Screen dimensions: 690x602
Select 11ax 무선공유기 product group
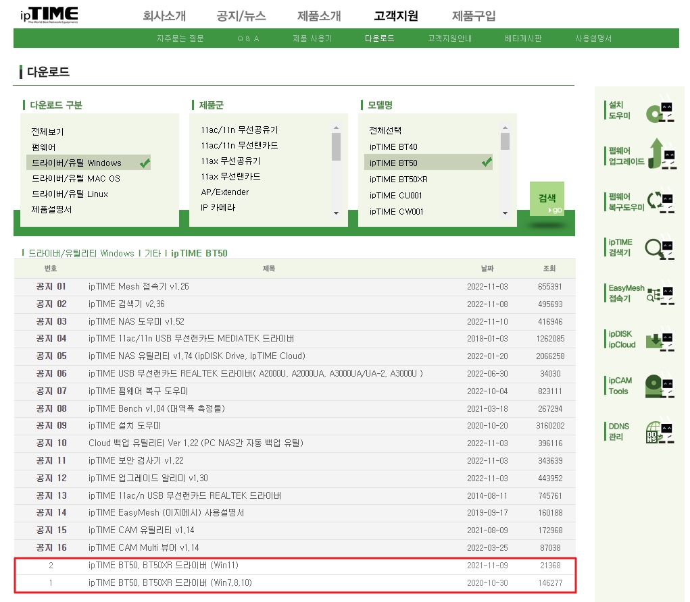[230, 161]
